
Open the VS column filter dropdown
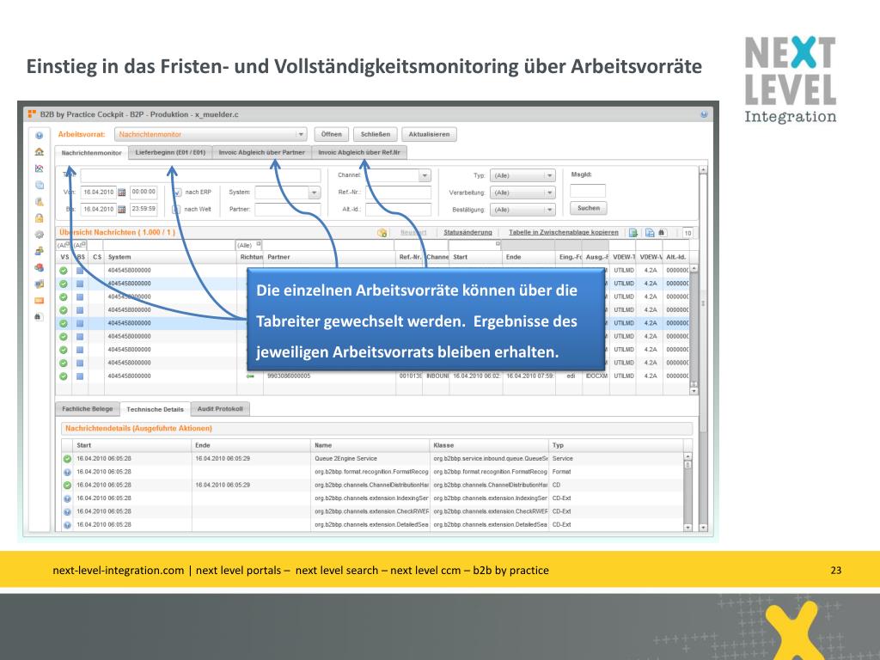pyautogui.click(x=64, y=245)
